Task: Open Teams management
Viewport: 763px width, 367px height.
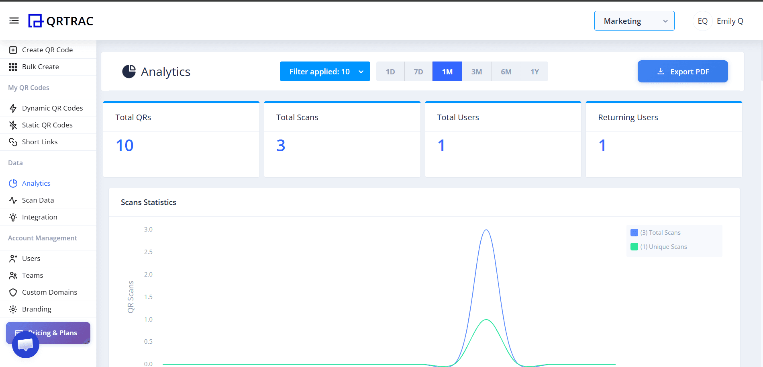Action: pyautogui.click(x=33, y=275)
